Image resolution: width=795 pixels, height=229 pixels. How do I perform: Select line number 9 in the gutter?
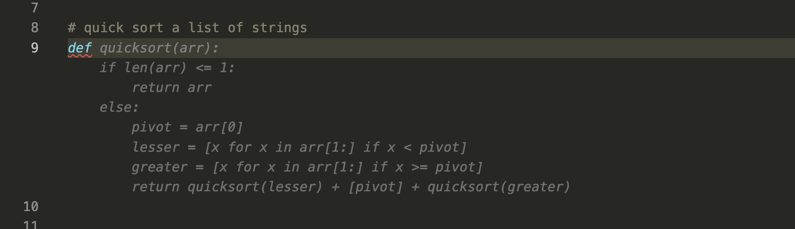click(35, 48)
